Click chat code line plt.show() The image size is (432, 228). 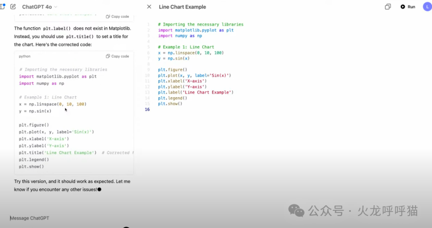31,167
